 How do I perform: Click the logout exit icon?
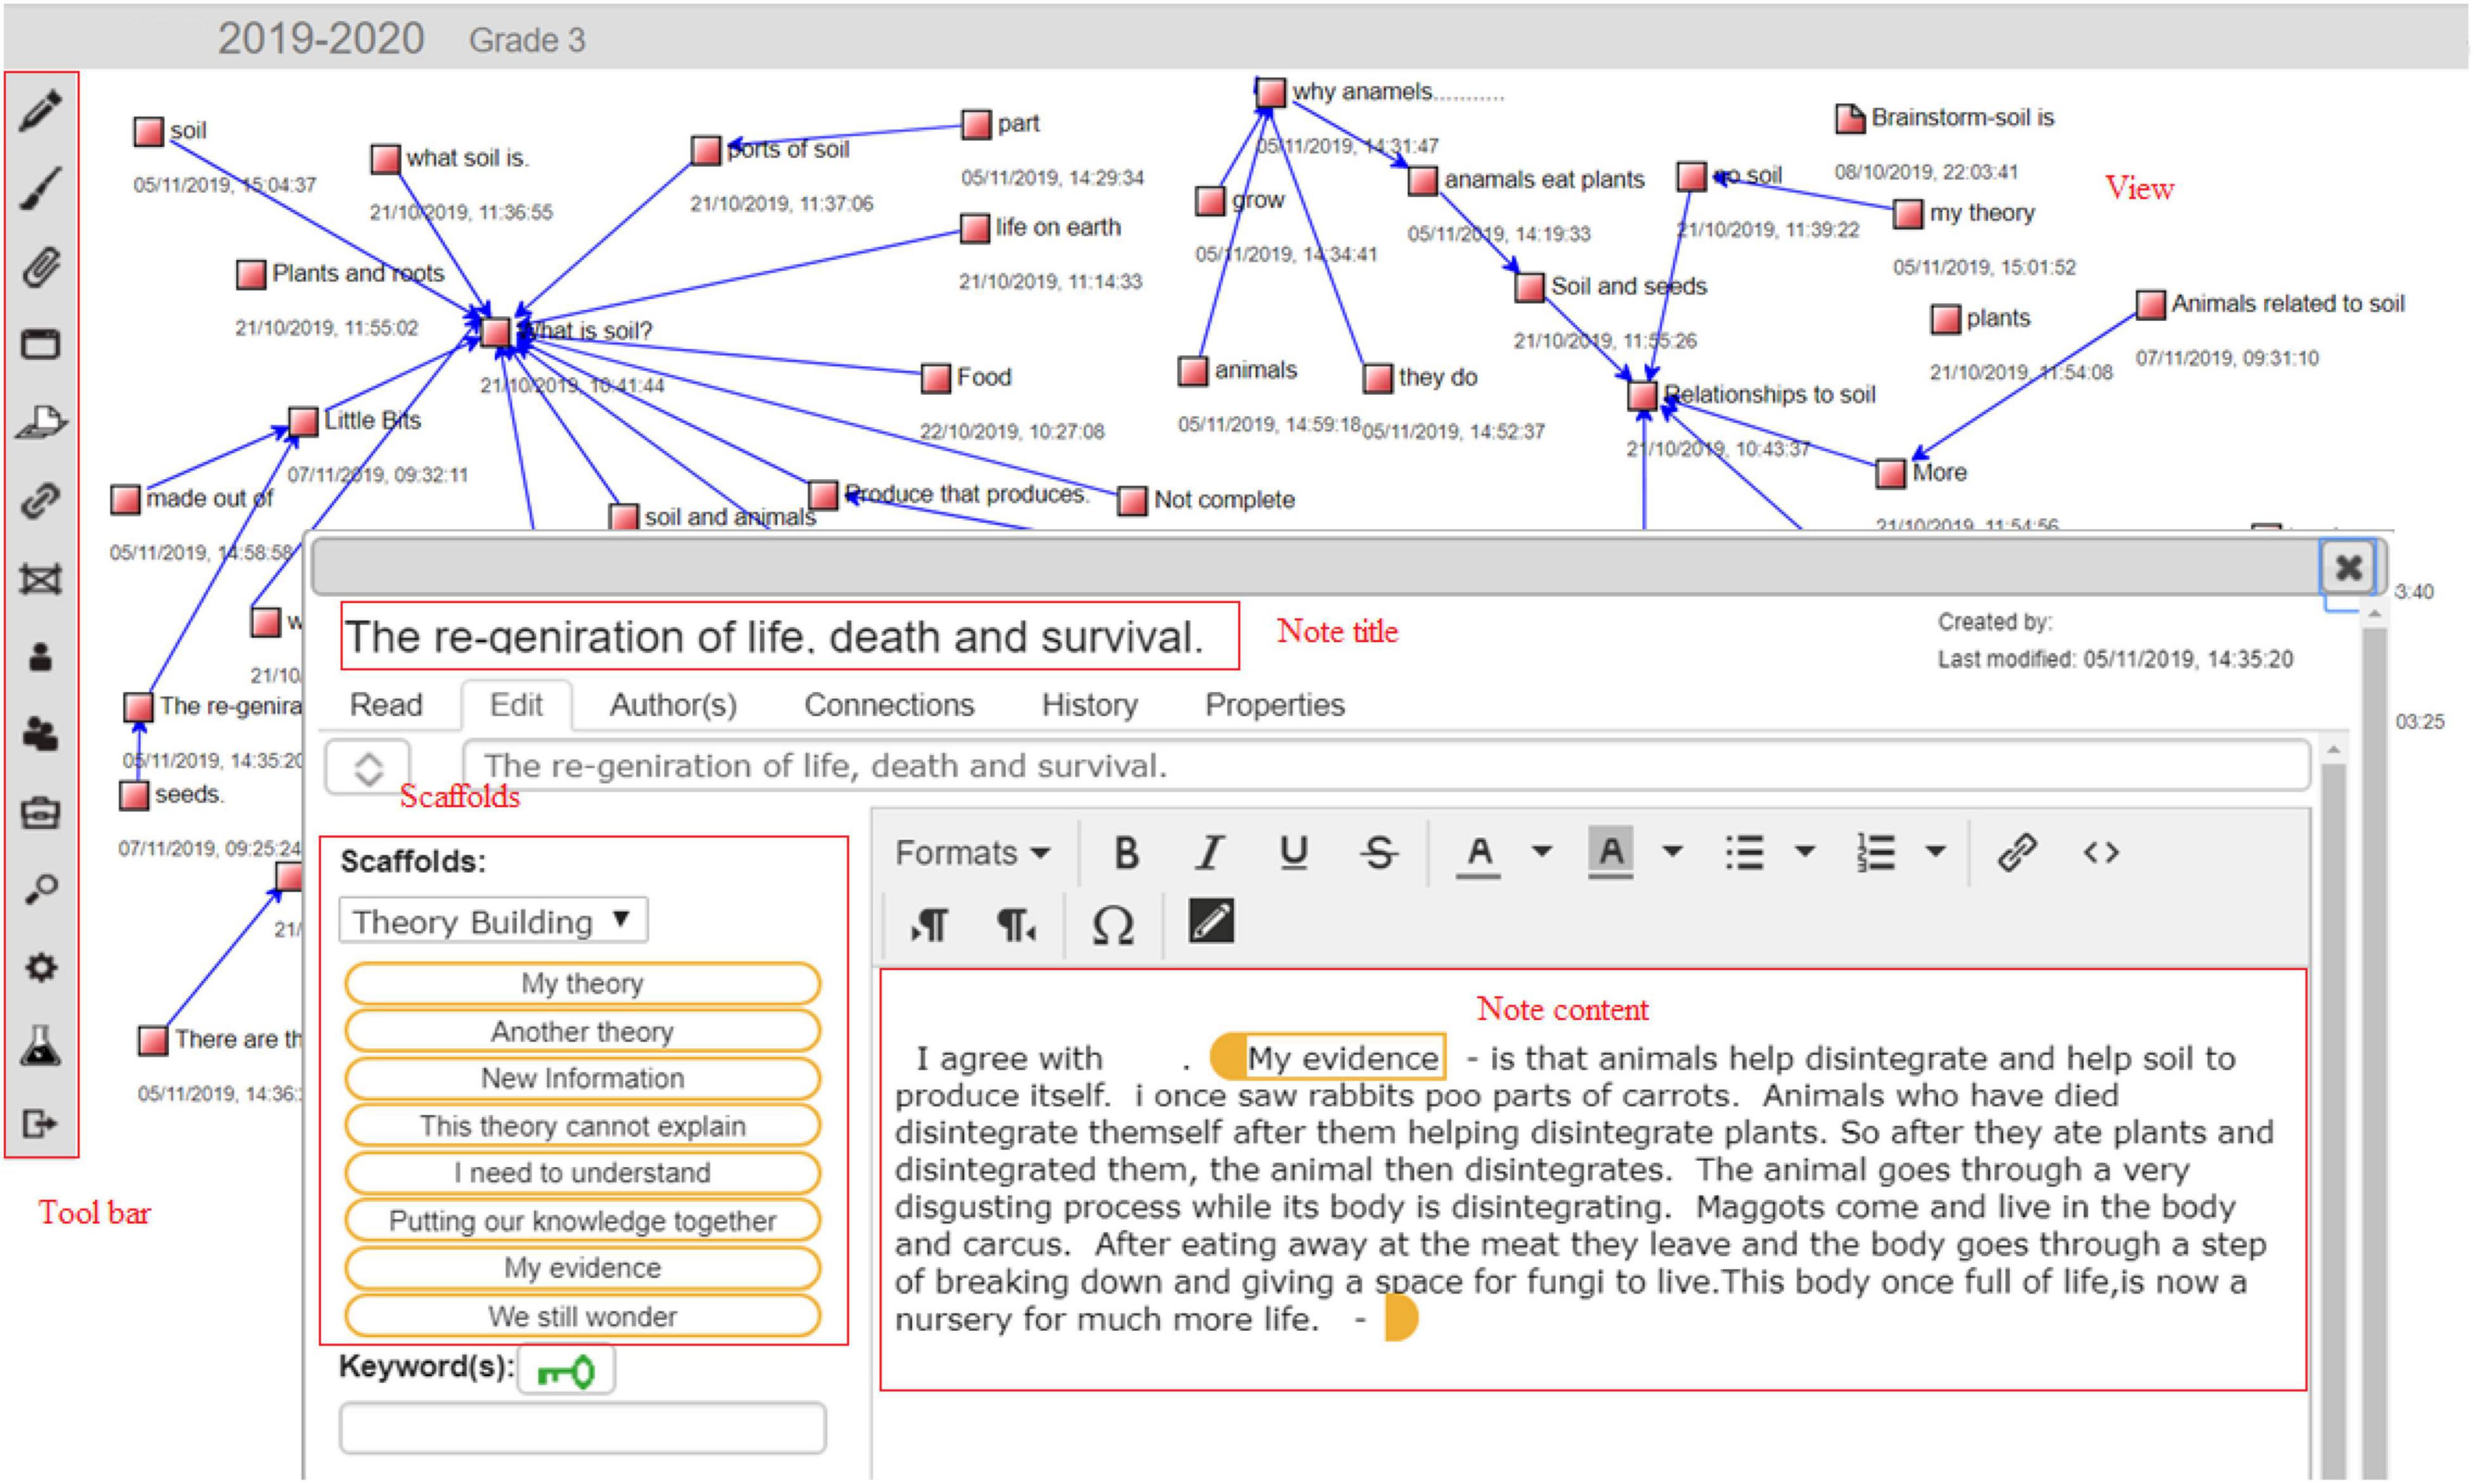coord(40,1123)
